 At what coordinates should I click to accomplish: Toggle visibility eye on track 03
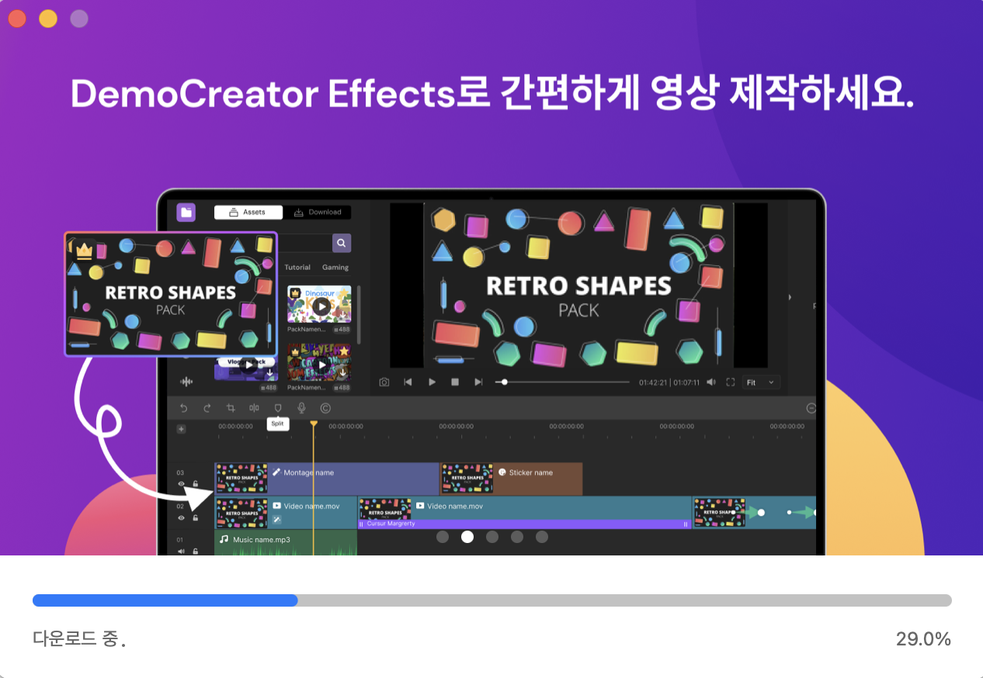(182, 484)
